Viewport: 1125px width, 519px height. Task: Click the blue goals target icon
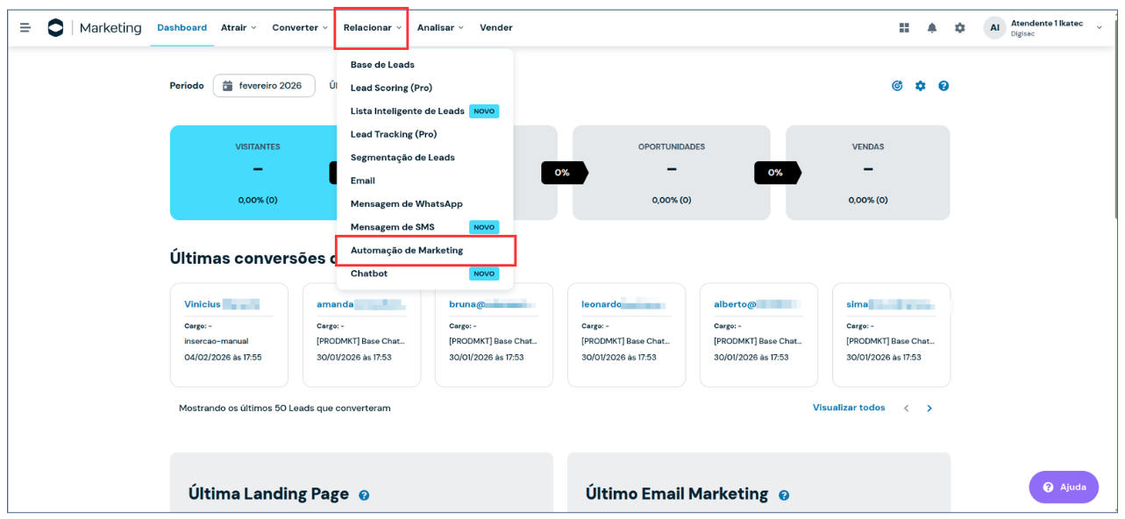pyautogui.click(x=897, y=86)
